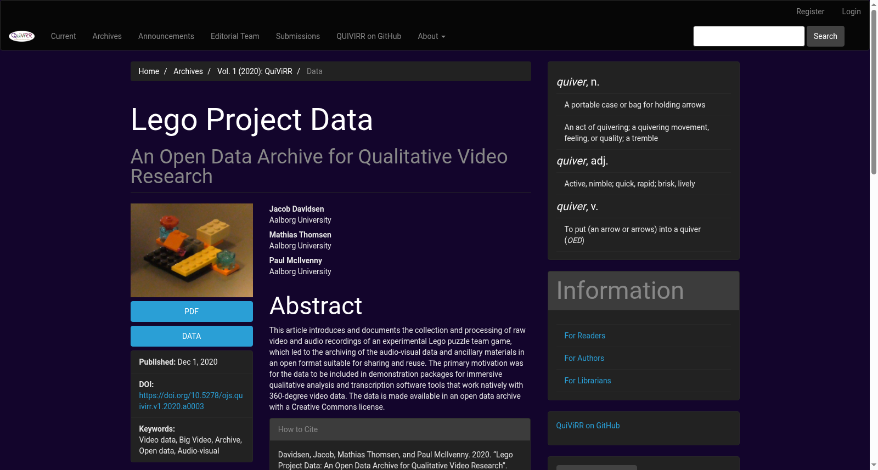Click author name Mathias Thomsen
The height and width of the screenshot is (470, 878).
click(x=300, y=235)
